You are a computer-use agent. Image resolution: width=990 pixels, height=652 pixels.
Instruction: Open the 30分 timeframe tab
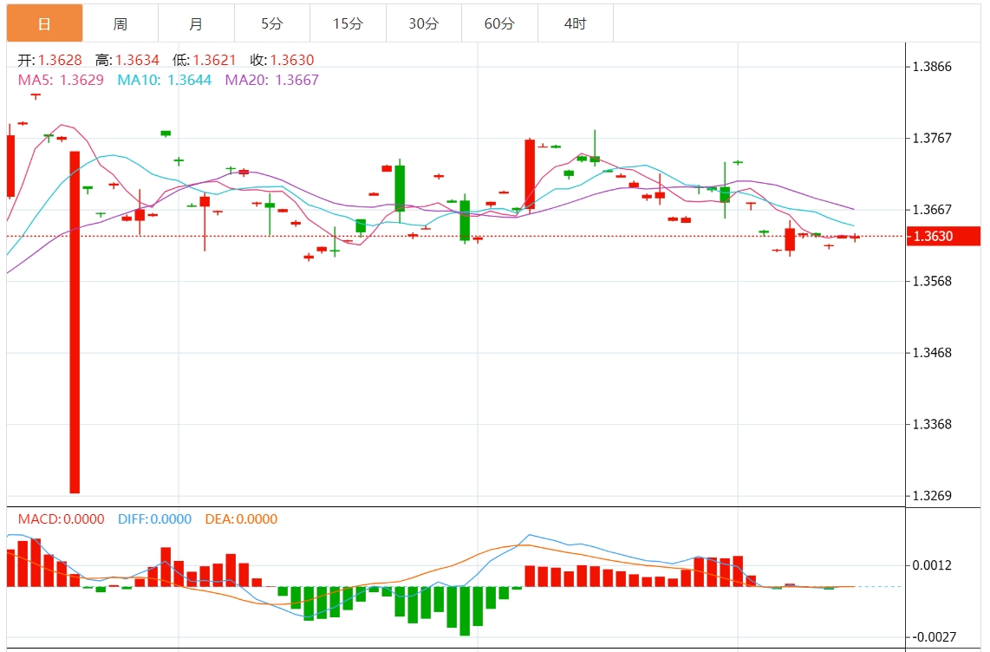click(x=424, y=23)
